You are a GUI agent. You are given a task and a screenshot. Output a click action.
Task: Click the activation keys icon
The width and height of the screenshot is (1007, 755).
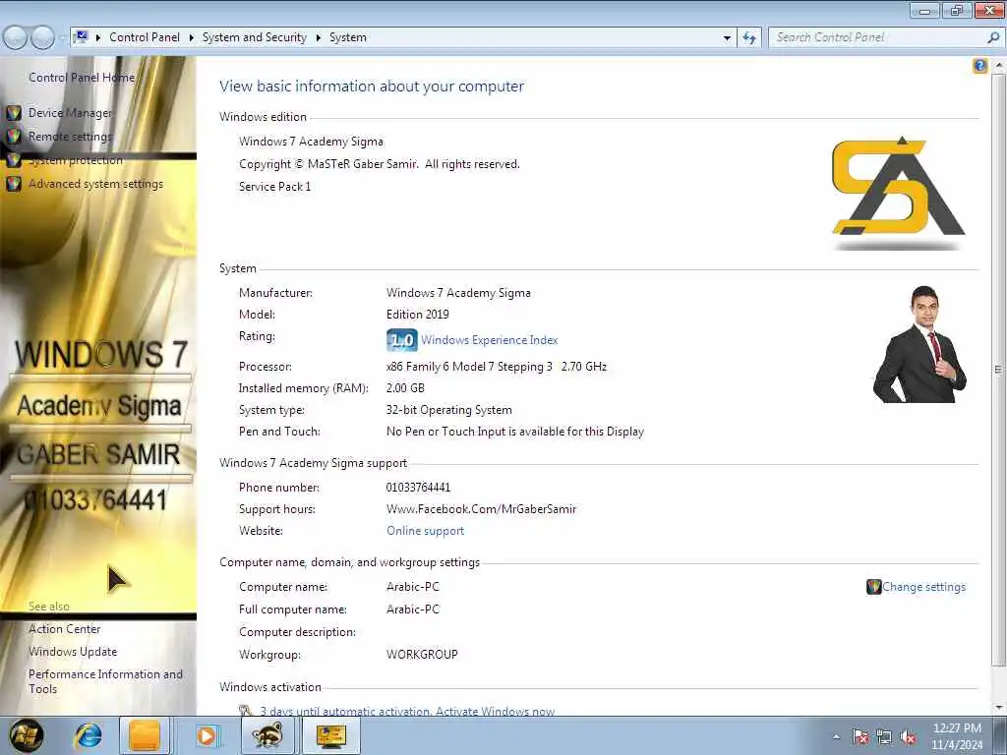point(245,710)
